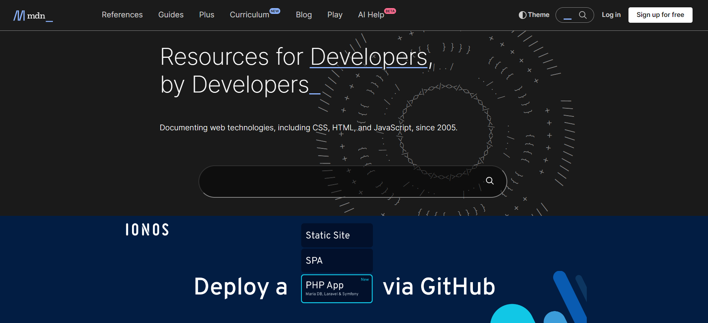Click Sign up for free button
Viewport: 708px width, 323px height.
tap(660, 15)
